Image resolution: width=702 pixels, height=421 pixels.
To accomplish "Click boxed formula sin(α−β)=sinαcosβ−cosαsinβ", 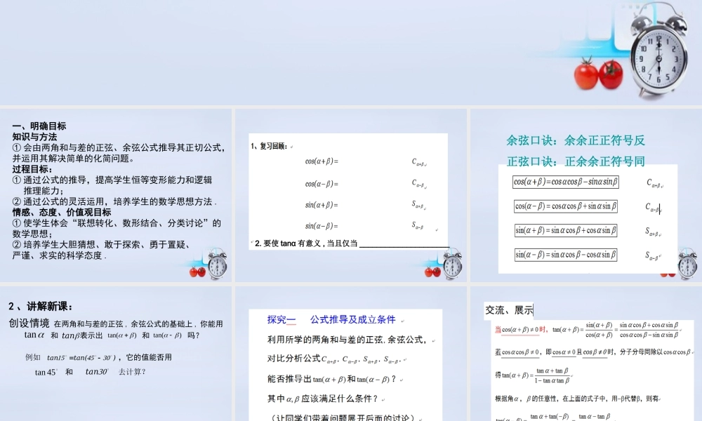I will point(565,255).
